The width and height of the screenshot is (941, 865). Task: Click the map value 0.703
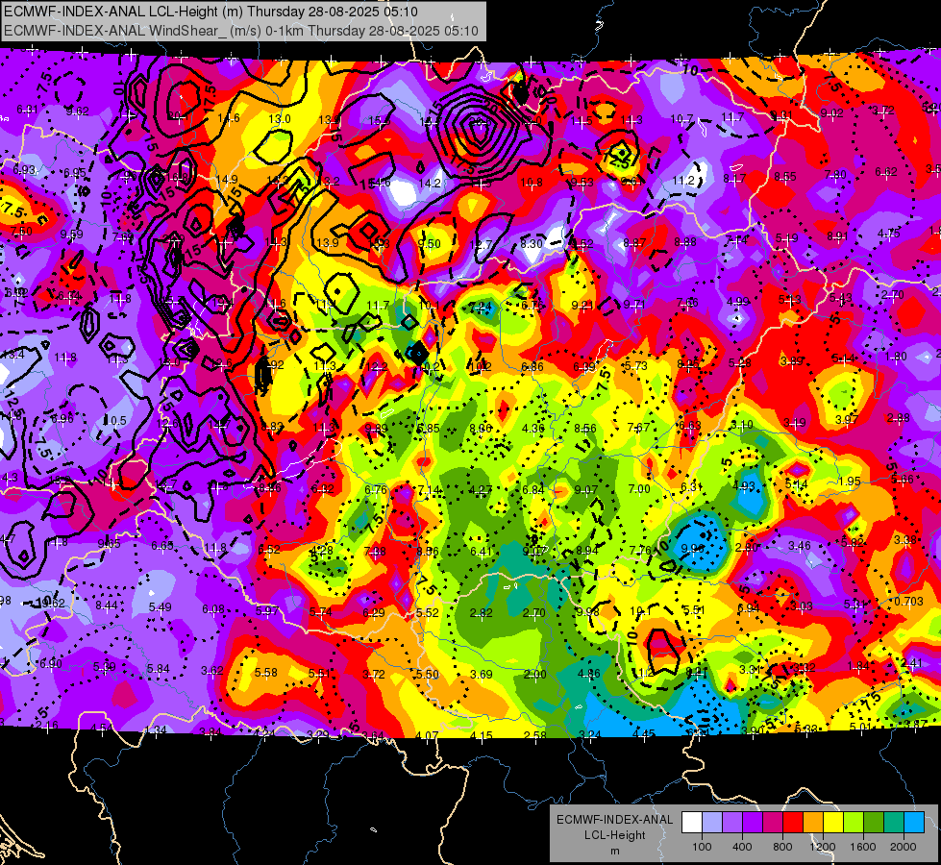(x=908, y=602)
